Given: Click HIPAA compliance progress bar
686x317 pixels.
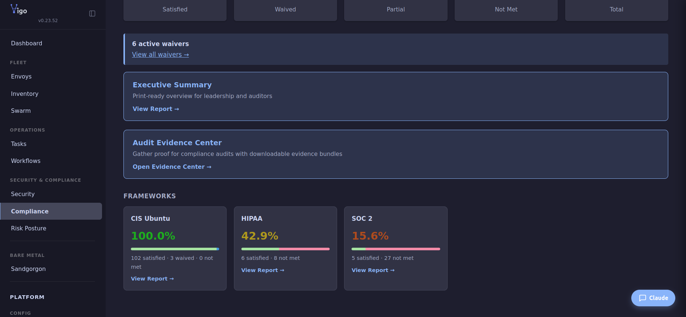Looking at the screenshot, I should [285, 249].
